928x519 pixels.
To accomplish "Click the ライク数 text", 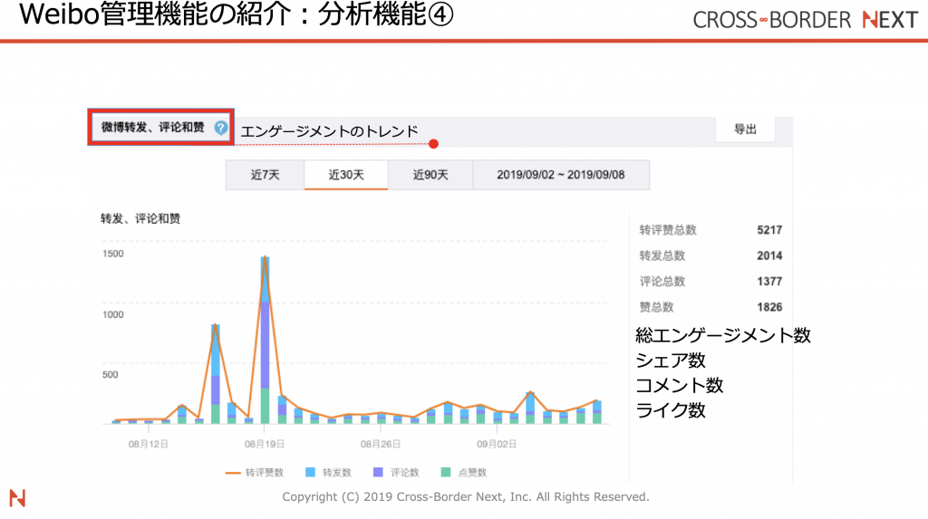I will tap(671, 410).
